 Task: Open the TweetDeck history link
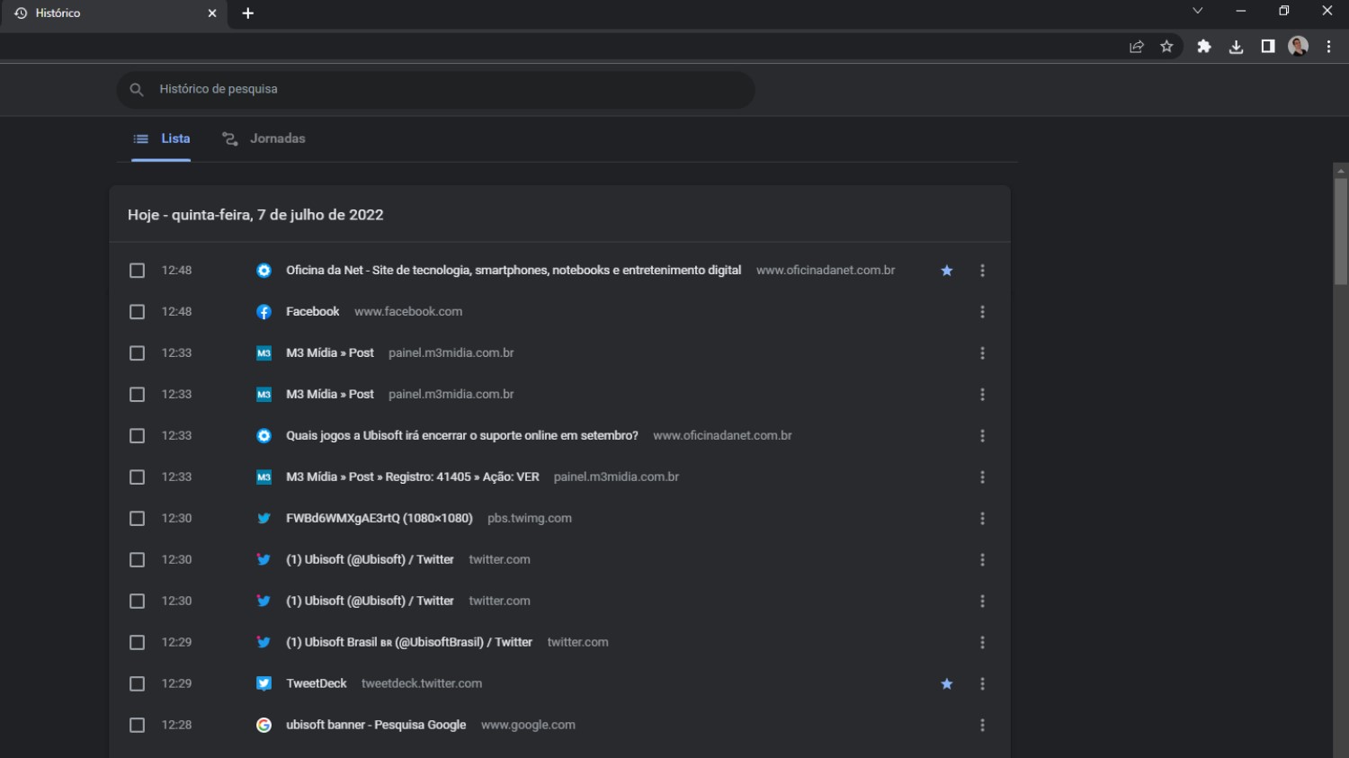point(317,684)
